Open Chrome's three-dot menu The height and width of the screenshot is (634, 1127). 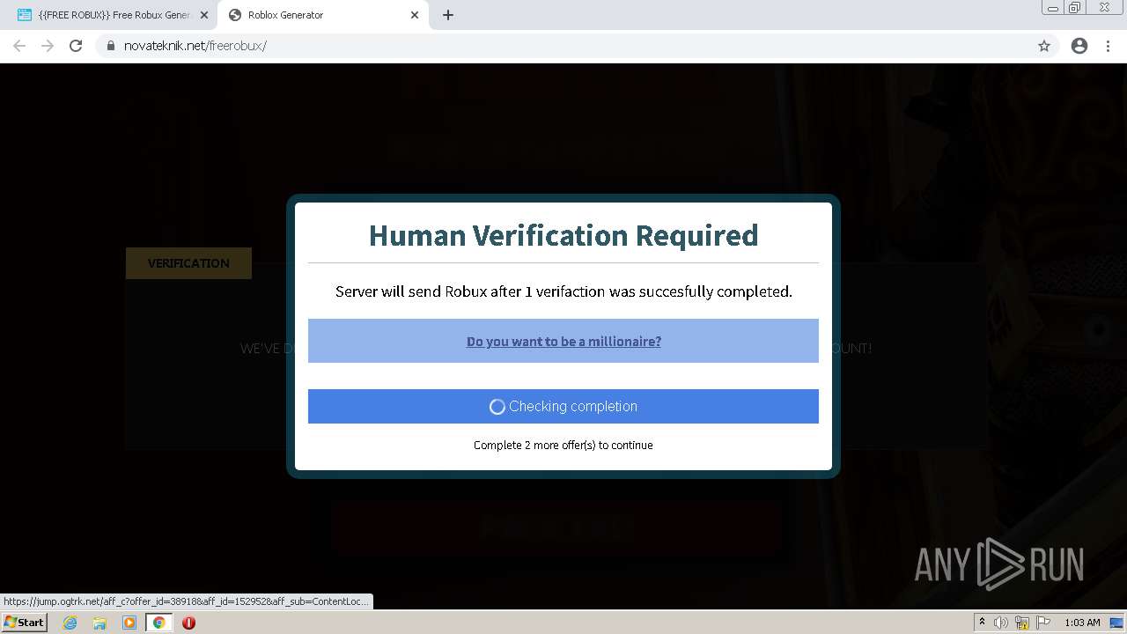click(x=1109, y=46)
